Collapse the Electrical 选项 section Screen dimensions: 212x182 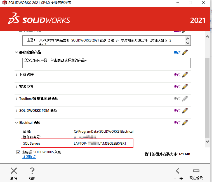click(16, 123)
